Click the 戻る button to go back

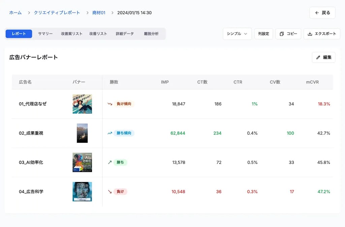tap(322, 12)
